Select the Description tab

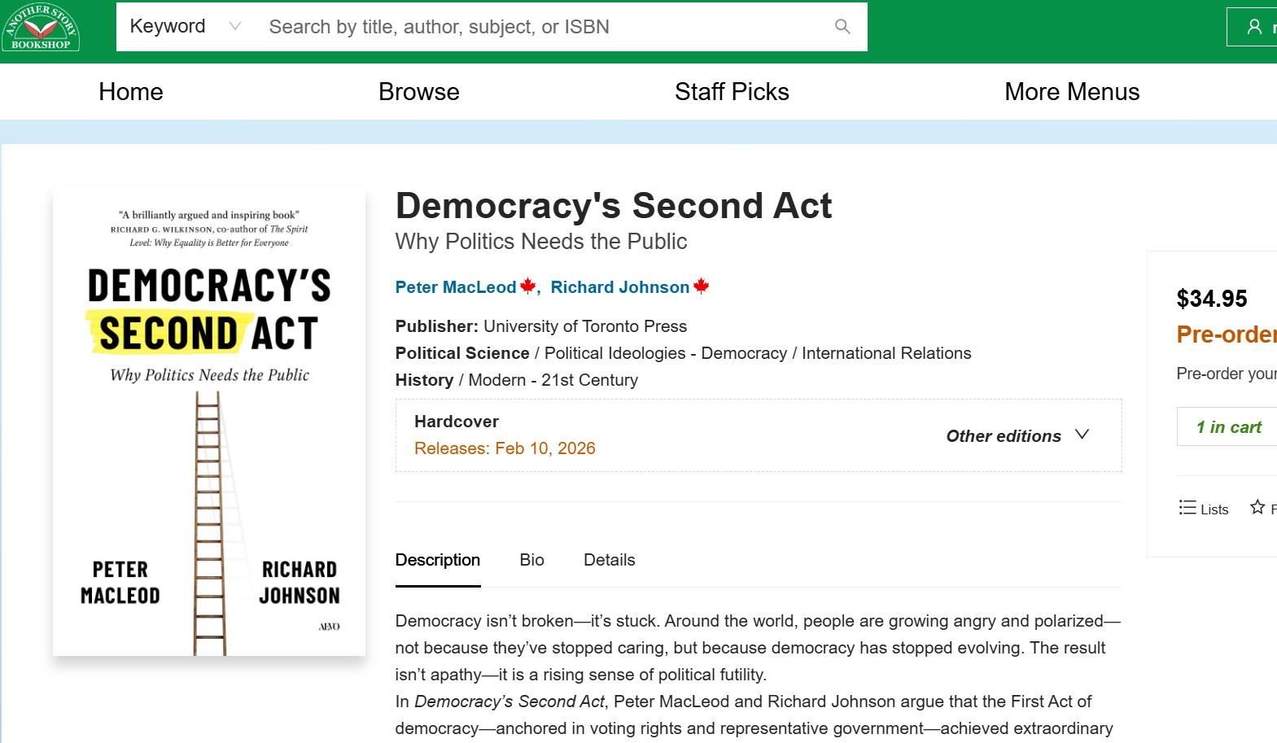(437, 560)
